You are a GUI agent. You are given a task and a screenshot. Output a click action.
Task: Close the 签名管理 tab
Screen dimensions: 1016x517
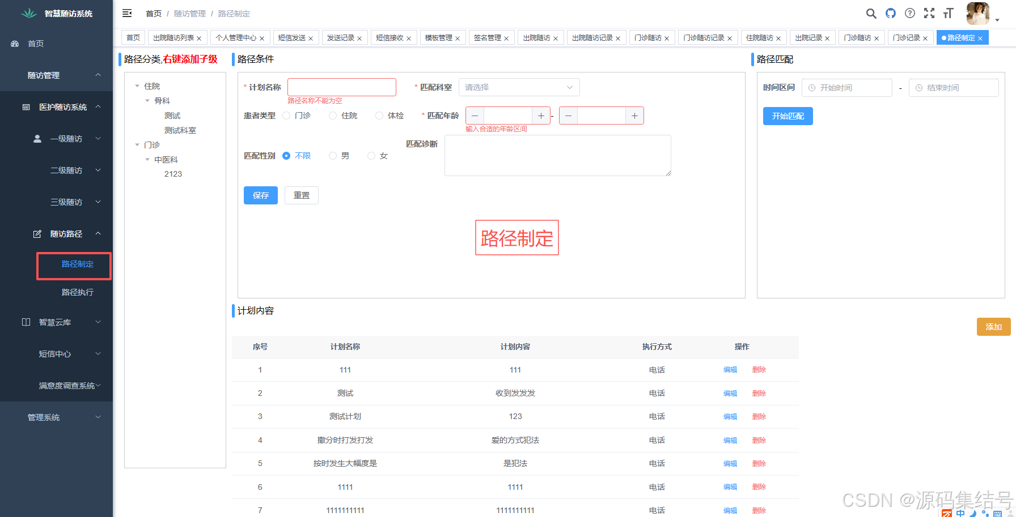pyautogui.click(x=506, y=39)
